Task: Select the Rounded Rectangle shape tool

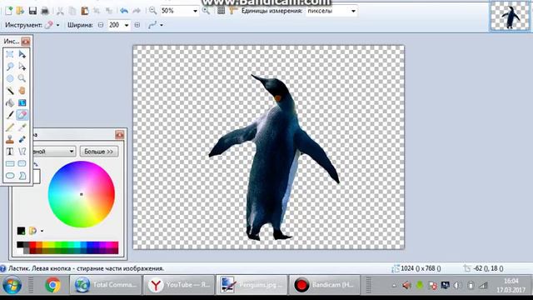Action: click(22, 163)
